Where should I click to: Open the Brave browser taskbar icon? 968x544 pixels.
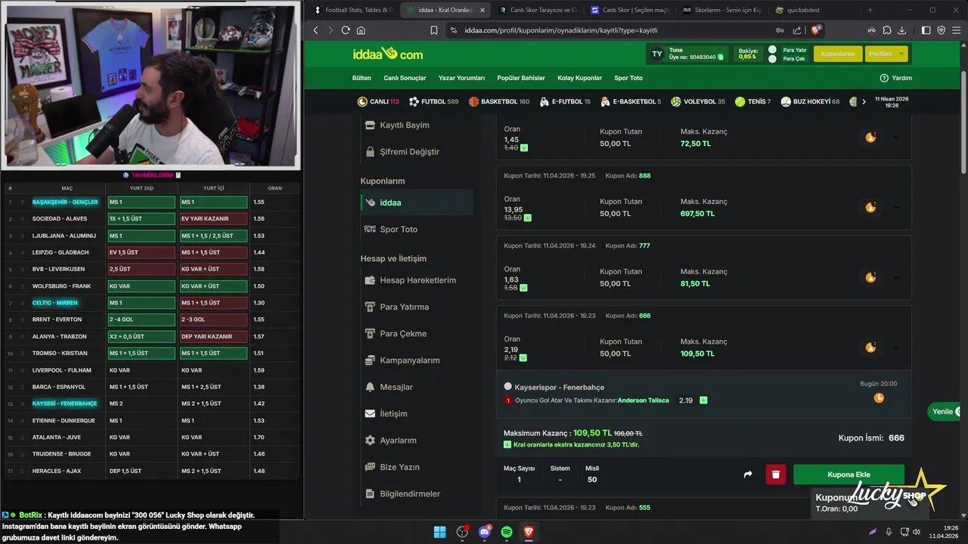[x=529, y=532]
